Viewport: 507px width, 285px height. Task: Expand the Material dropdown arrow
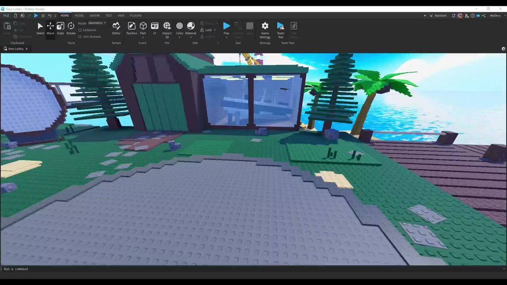click(191, 37)
